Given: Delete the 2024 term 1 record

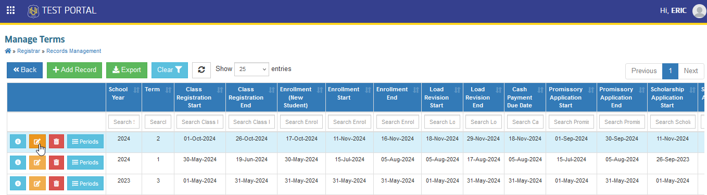Looking at the screenshot, I should pos(56,162).
